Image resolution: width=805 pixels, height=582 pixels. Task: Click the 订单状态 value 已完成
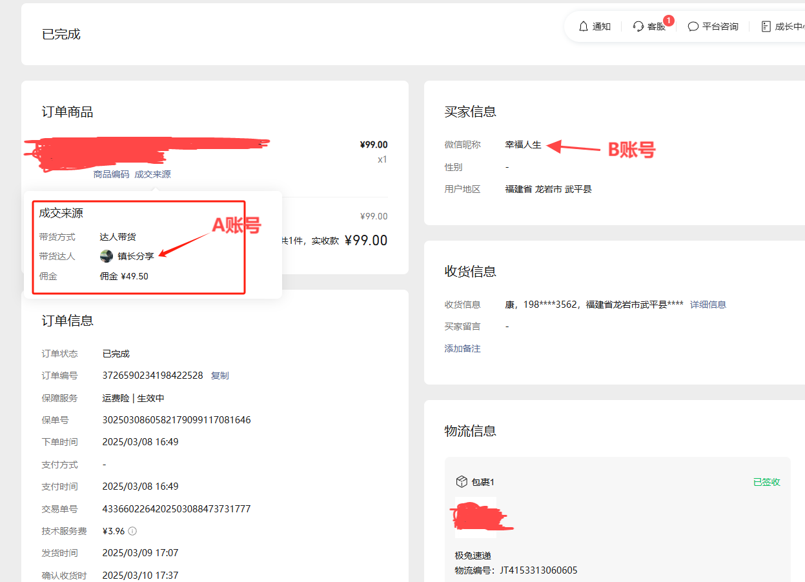(x=116, y=354)
